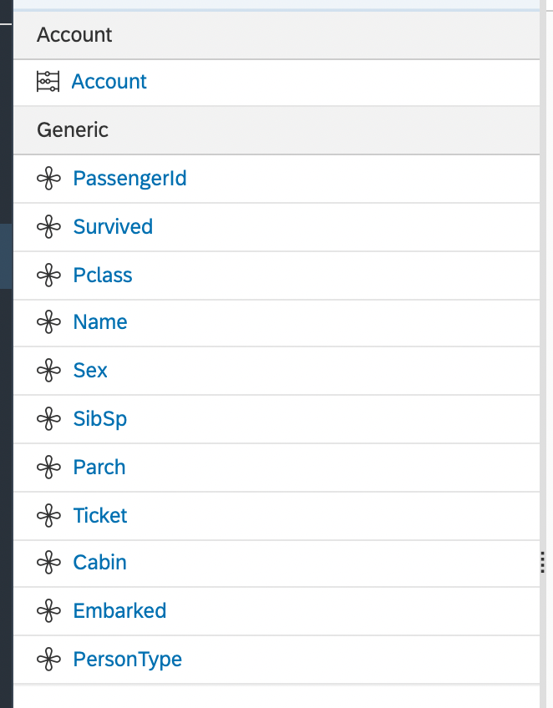Viewport: 553px width, 708px height.
Task: Click the vertical dots panel resize handle
Action: pos(544,563)
